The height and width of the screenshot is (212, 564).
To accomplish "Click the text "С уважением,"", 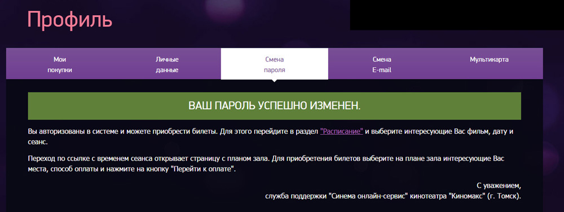I will click(x=499, y=186).
